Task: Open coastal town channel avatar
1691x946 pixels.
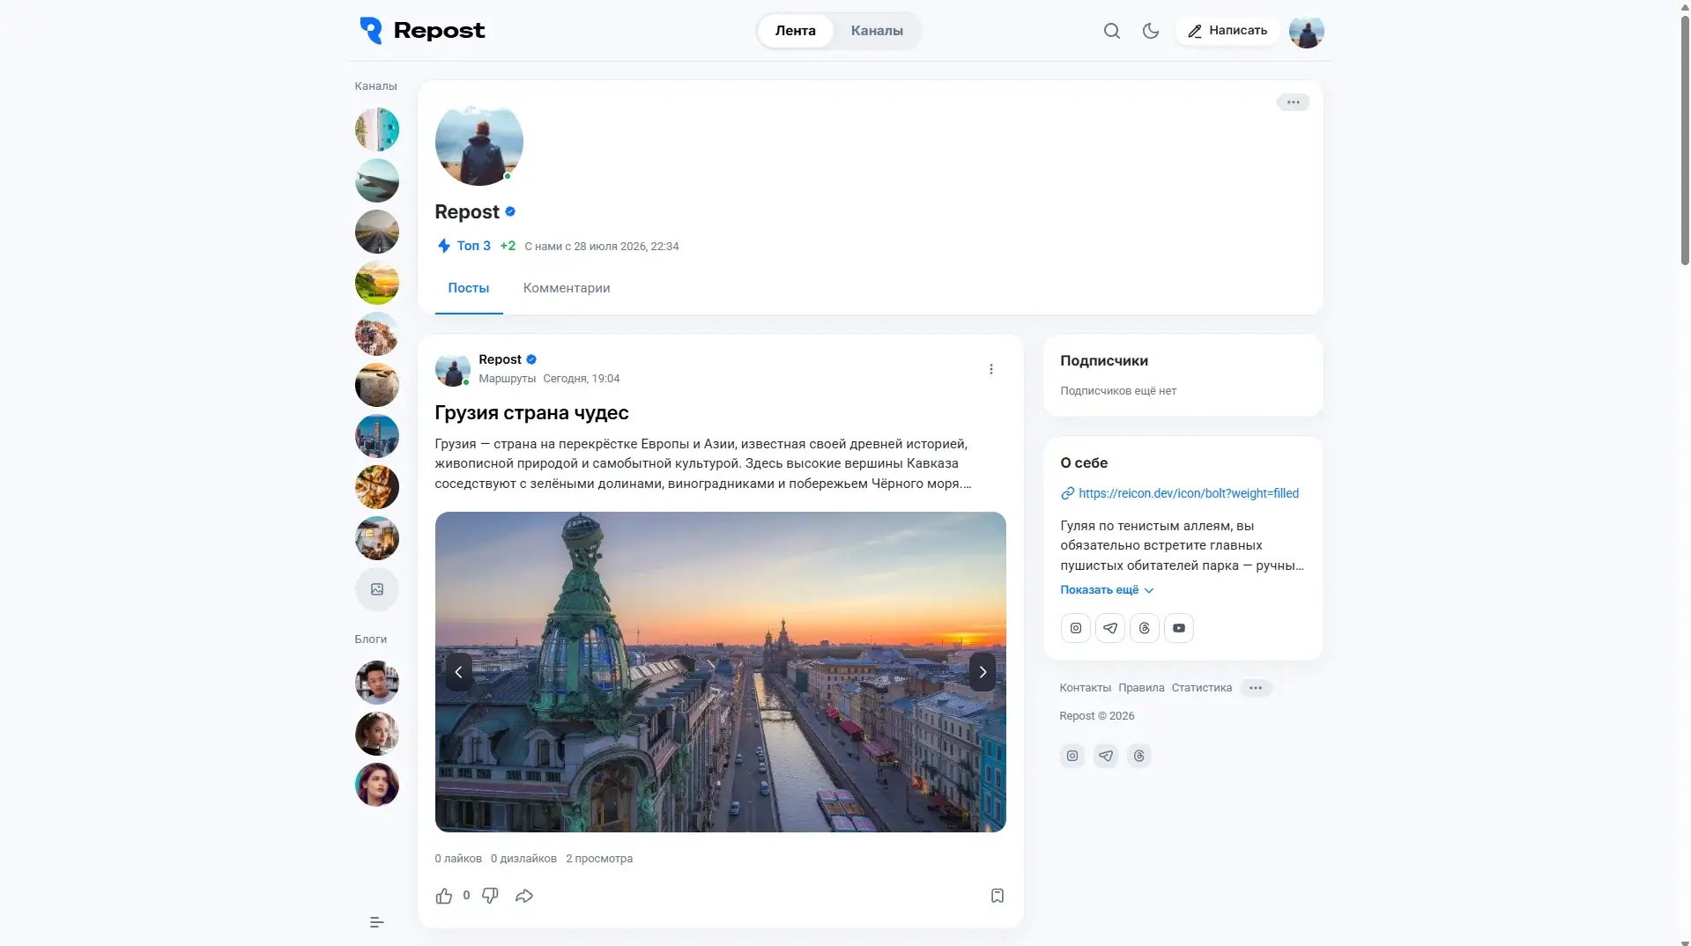Action: (376, 334)
